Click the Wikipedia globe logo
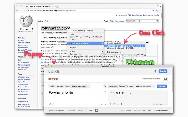The image size is (188, 117). pyautogui.click(x=26, y=21)
